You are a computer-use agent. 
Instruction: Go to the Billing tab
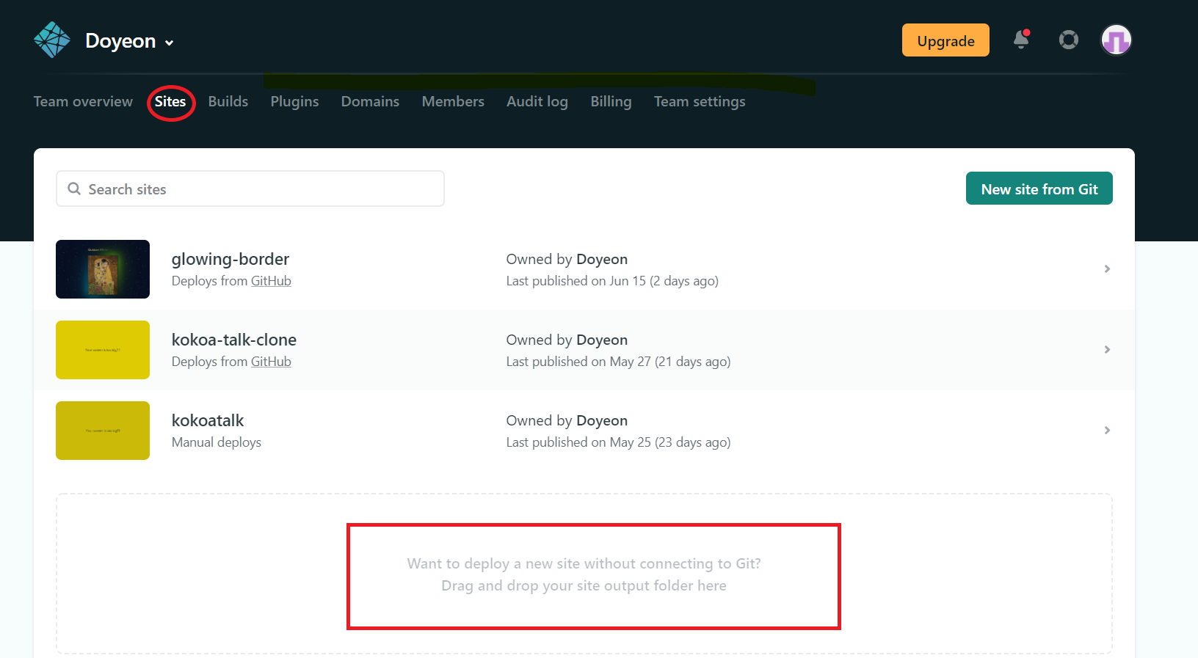(x=611, y=101)
